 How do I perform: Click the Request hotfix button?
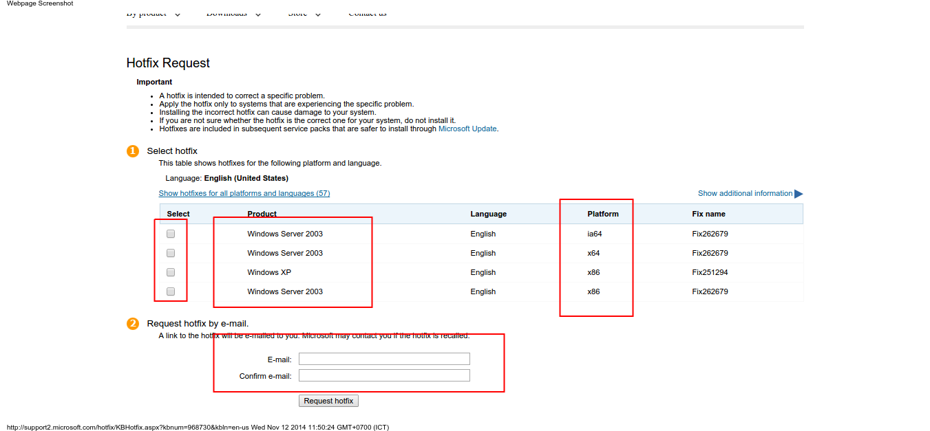pyautogui.click(x=328, y=401)
